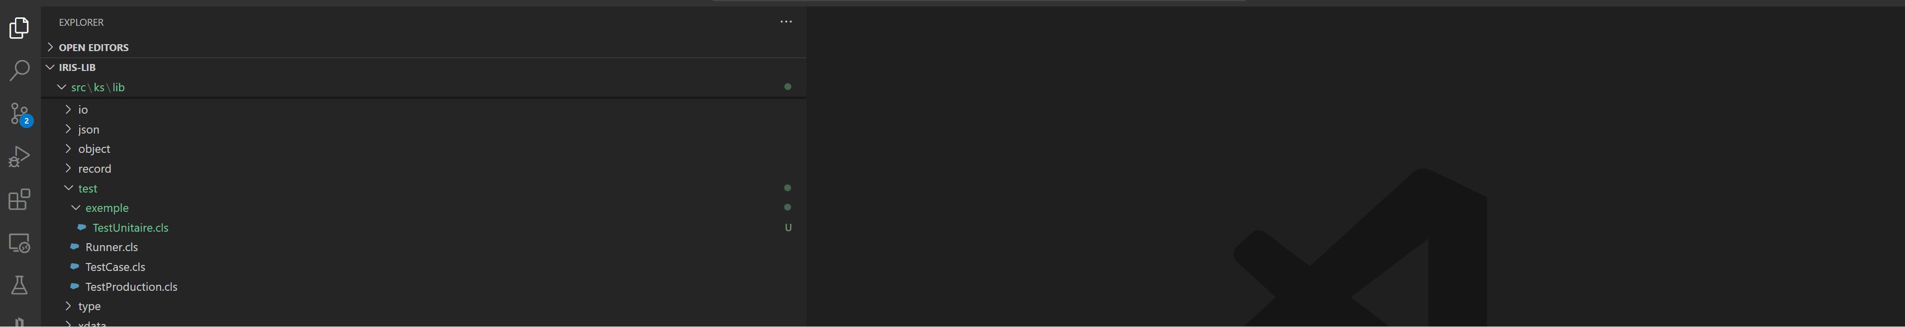Open the Explorer view in activity bar
The height and width of the screenshot is (327, 1905).
click(x=19, y=28)
